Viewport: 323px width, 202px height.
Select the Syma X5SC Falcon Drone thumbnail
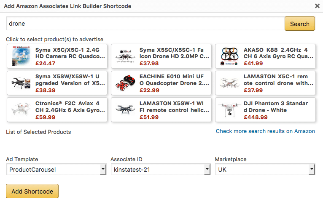[126, 56]
